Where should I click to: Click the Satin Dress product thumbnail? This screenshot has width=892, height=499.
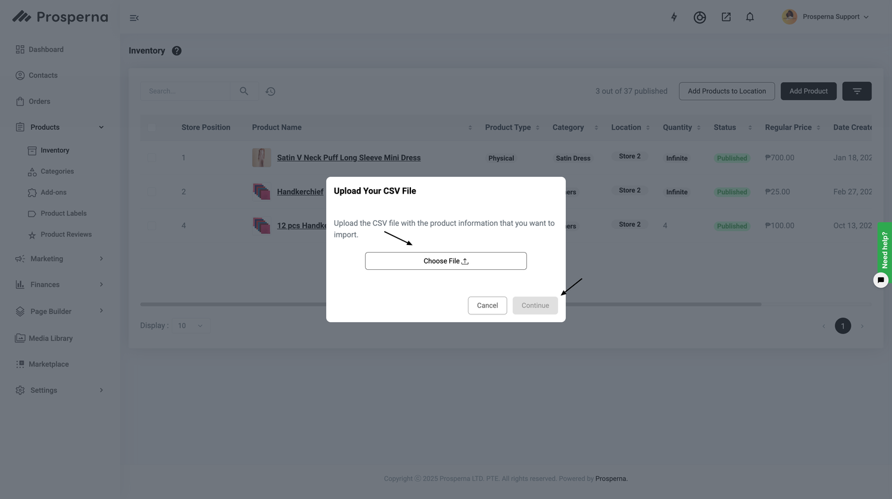click(x=261, y=157)
